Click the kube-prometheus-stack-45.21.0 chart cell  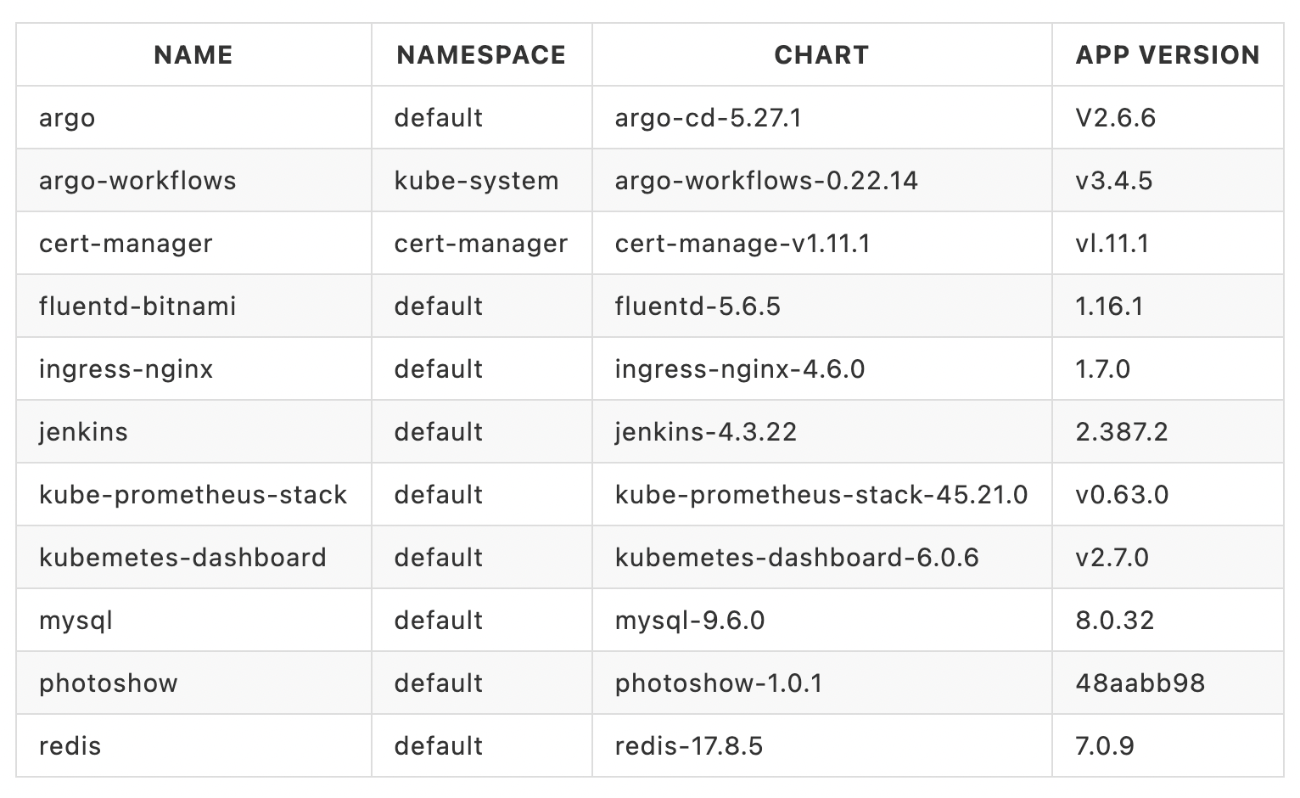click(x=821, y=495)
